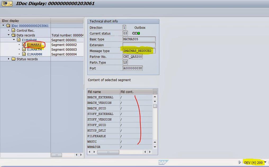Image resolution: width=269 pixels, height=167 pixels.
Task: Open the IDoc 0000000000203061 folder icon
Action: tap(8, 26)
